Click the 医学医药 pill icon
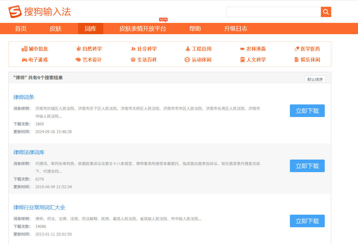This screenshot has height=244, width=358. (297, 49)
